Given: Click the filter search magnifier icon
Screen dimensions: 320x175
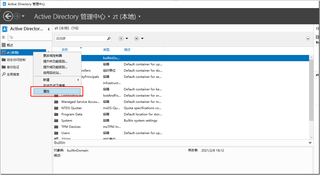Looking at the screenshot, I should click(109, 39).
